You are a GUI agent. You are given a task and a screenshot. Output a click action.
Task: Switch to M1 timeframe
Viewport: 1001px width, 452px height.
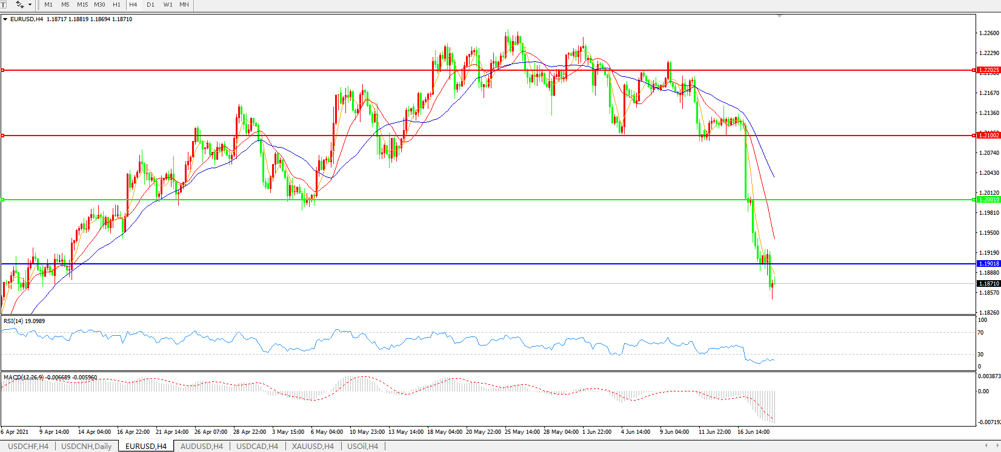[x=48, y=5]
